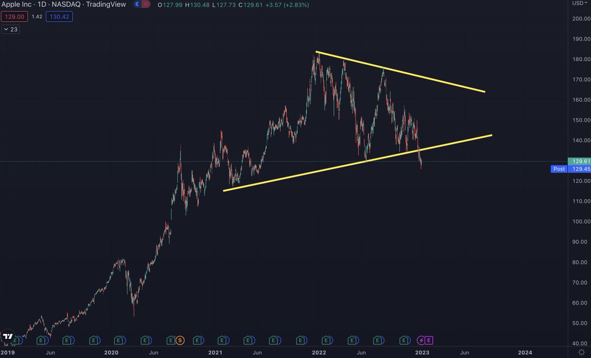Click the 1.42 spread value

[x=36, y=17]
